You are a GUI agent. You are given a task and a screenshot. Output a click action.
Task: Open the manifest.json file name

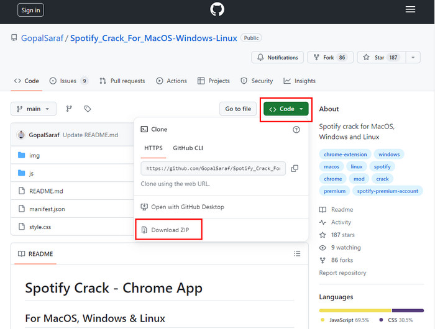[x=47, y=209]
